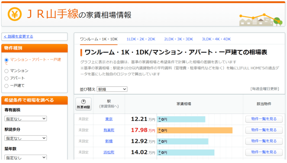Click plus/minus icon in 浜松町 rent bar
Viewport: 287px width, 163px height.
tap(160, 153)
